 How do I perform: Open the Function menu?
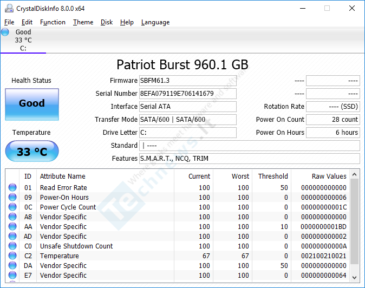53,22
